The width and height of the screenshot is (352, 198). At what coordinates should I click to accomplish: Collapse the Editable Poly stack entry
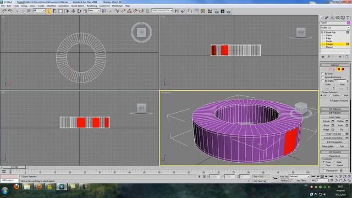pos(322,32)
